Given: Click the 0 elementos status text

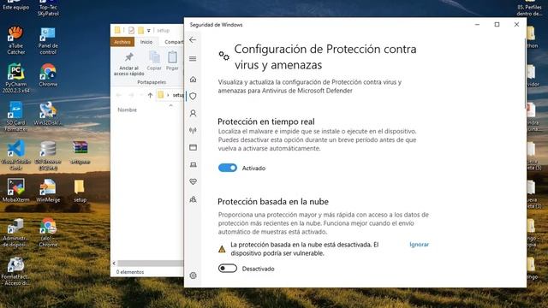Looking at the screenshot, I should click(130, 272).
